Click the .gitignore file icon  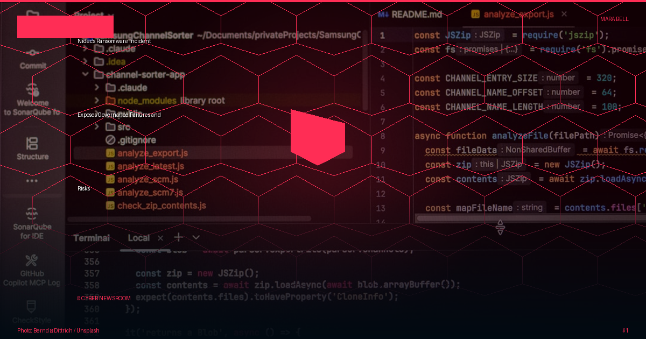(110, 140)
